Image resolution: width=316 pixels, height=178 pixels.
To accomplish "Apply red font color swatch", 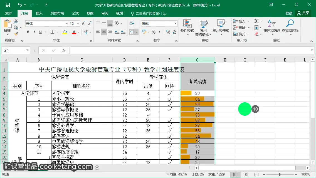I will click(74, 32).
